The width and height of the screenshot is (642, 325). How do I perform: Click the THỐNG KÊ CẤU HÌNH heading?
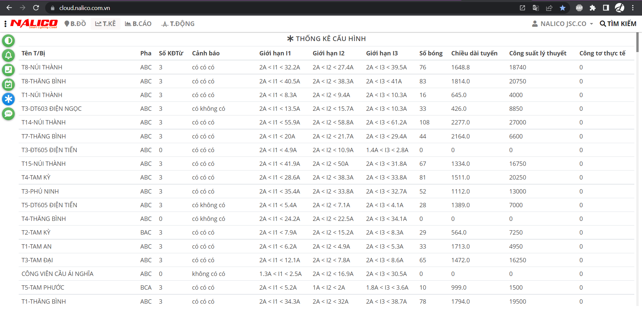(x=326, y=39)
